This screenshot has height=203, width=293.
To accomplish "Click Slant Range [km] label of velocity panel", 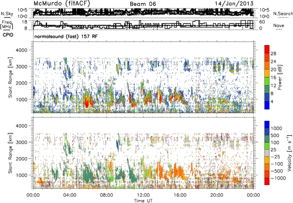I will (10, 153).
